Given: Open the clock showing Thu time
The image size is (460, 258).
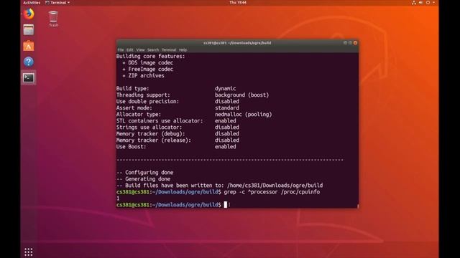Looking at the screenshot, I should click(238, 3).
